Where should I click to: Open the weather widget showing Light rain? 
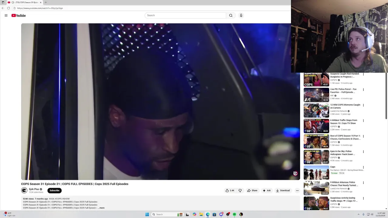click(9, 214)
